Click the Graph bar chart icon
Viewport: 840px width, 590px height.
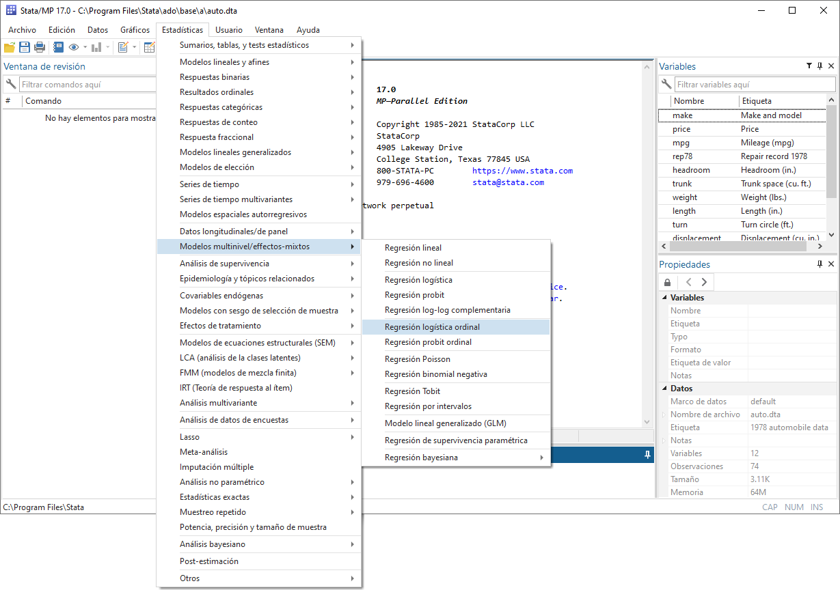(96, 47)
